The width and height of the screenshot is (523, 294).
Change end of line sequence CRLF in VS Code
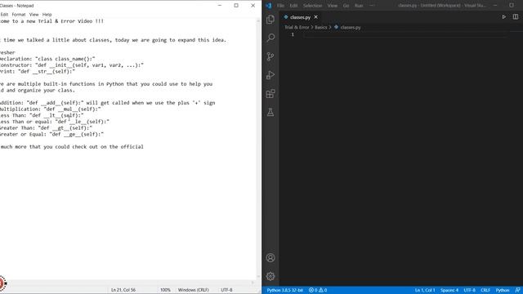point(485,290)
